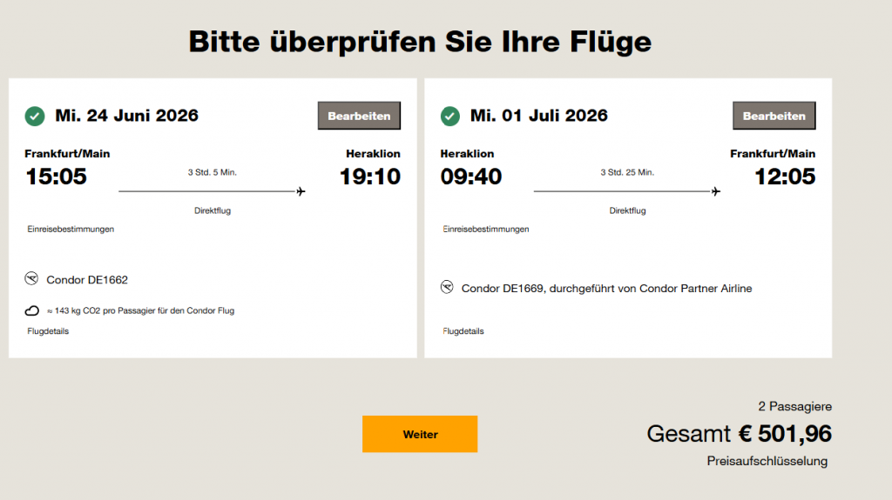Viewport: 892px width, 500px height.
Task: Click the 2 Passagiere label
Action: click(x=794, y=406)
